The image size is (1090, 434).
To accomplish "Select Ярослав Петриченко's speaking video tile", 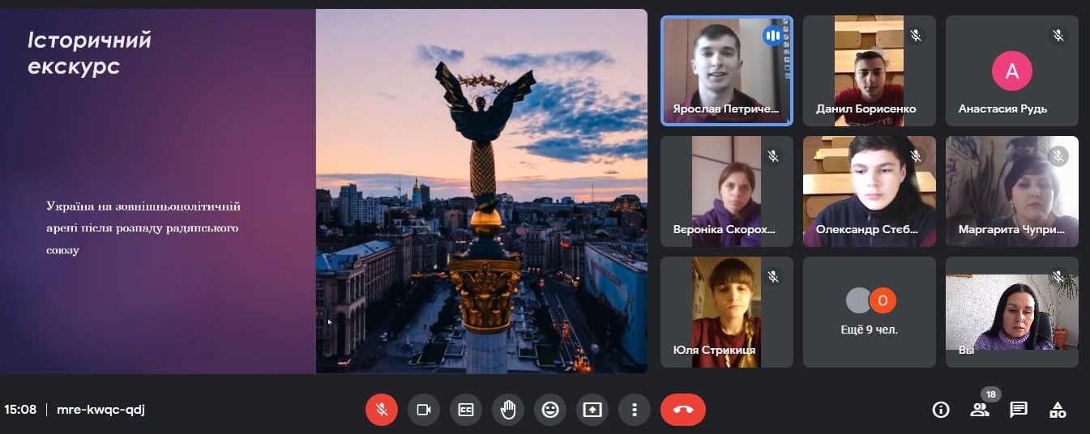I will click(x=726, y=71).
